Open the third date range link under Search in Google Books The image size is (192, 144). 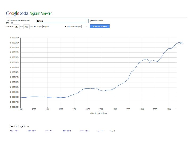[x=49, y=131]
